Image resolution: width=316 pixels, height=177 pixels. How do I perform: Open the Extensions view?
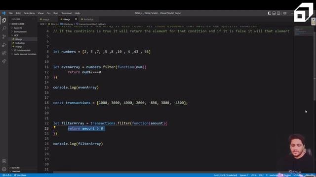coord(4,53)
